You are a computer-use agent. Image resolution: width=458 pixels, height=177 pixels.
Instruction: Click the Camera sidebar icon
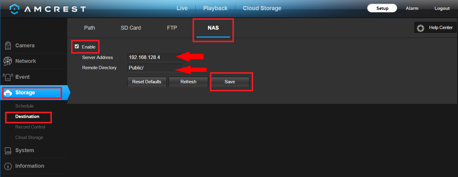click(x=8, y=46)
